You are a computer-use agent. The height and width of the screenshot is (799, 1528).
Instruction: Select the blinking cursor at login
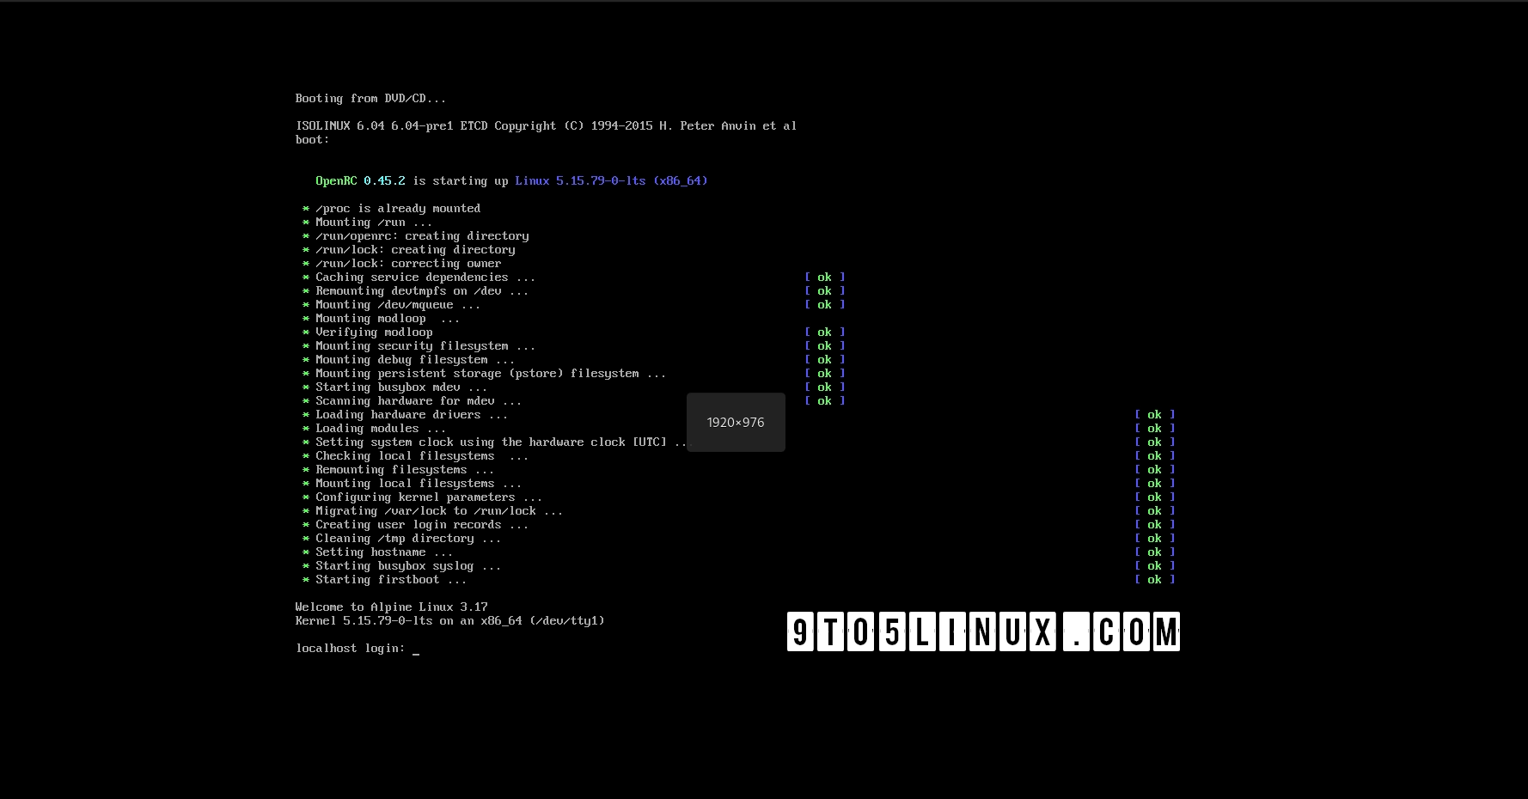point(417,650)
